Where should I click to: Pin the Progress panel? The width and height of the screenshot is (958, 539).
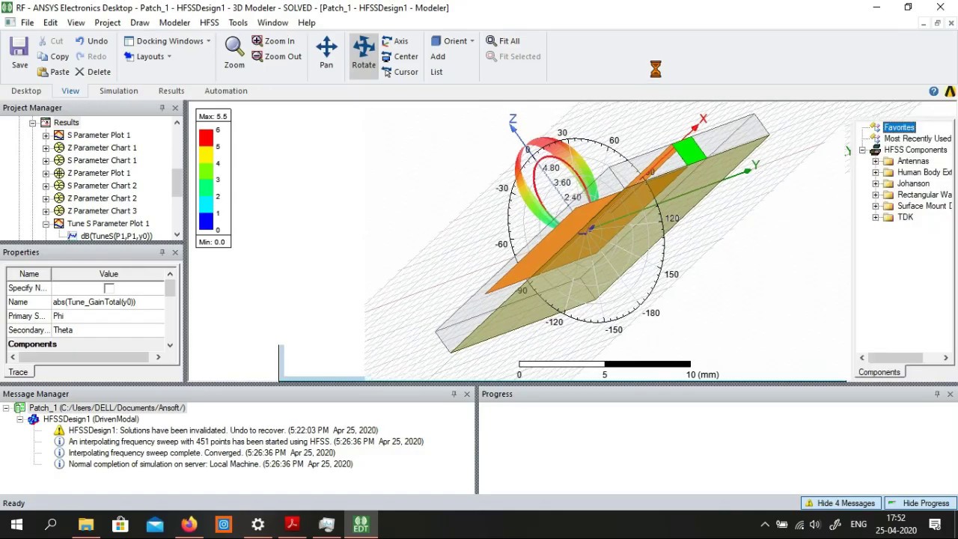coord(937,394)
